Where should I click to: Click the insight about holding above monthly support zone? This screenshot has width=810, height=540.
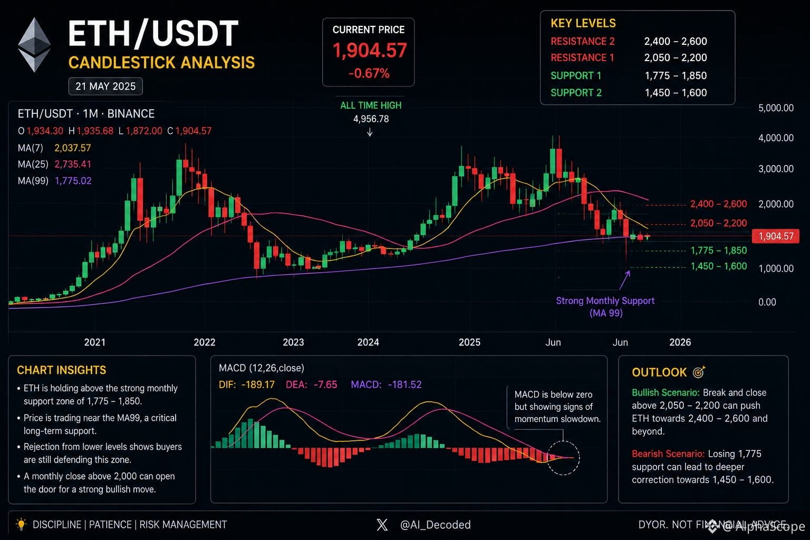click(x=98, y=394)
